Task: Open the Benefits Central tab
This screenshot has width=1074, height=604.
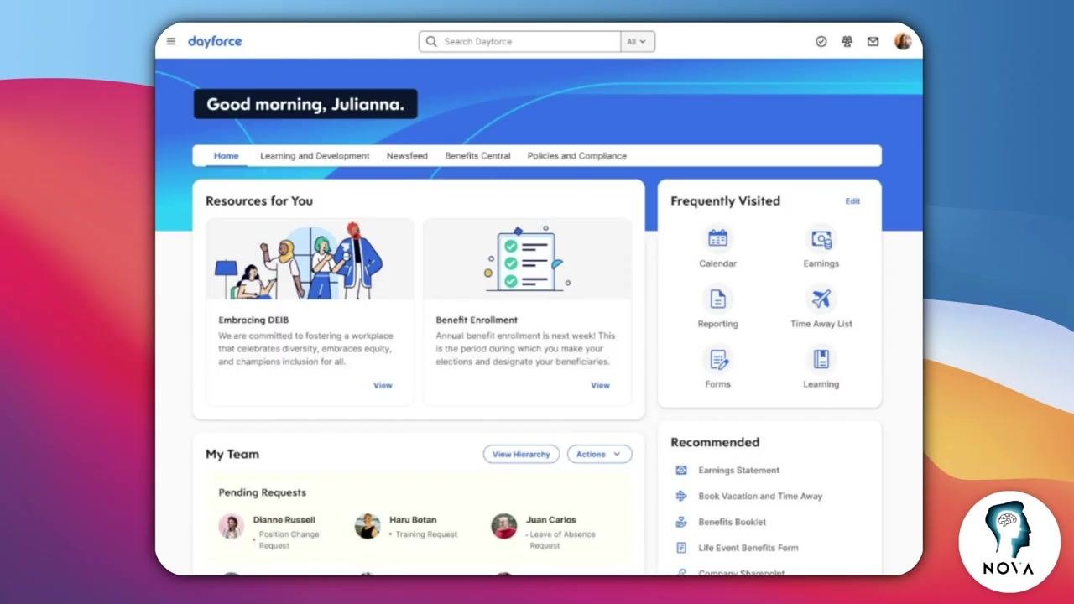Action: 477,156
